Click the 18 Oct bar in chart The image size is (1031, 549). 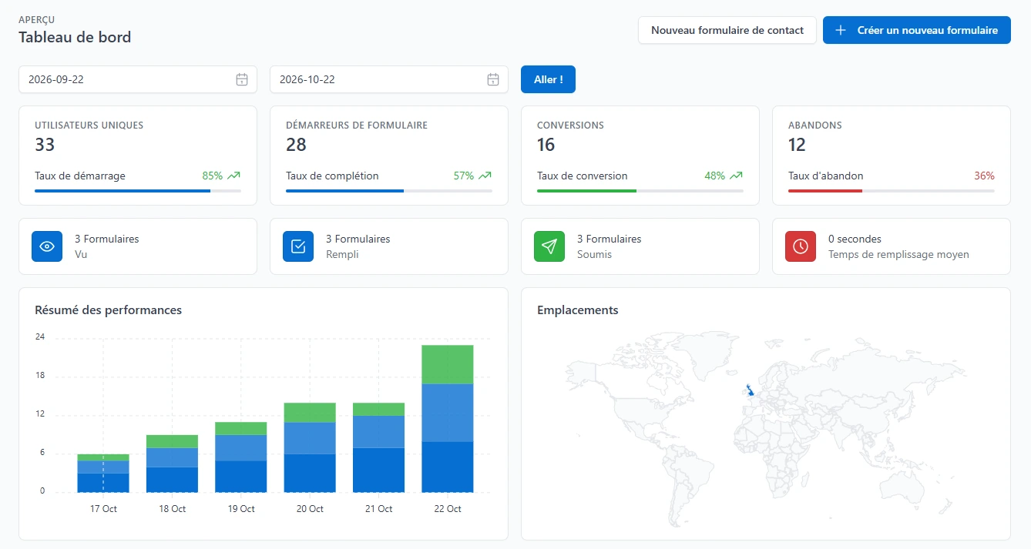click(x=172, y=464)
